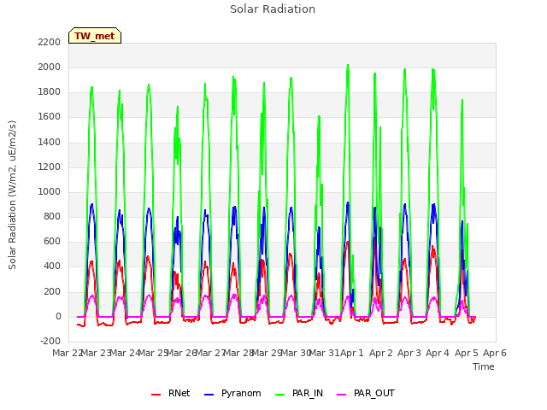Click the TW_met annotation label
Image resolution: width=547 pixels, height=410 pixels.
click(95, 36)
